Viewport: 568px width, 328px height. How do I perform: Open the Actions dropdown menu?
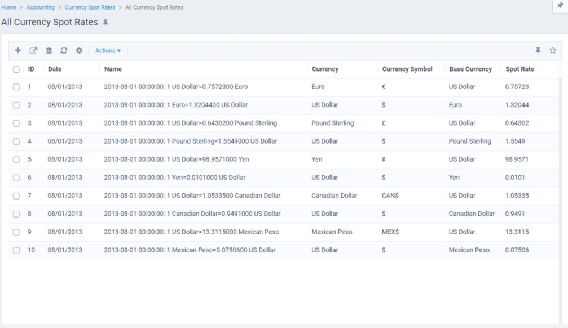pyautogui.click(x=108, y=51)
